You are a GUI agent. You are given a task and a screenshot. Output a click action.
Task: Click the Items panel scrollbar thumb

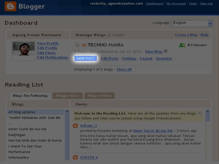coord(207,117)
